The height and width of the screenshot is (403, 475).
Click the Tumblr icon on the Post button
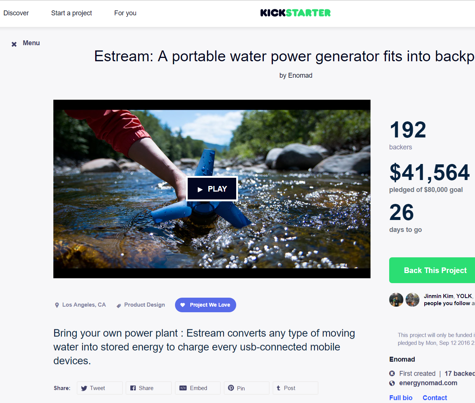[x=279, y=388]
